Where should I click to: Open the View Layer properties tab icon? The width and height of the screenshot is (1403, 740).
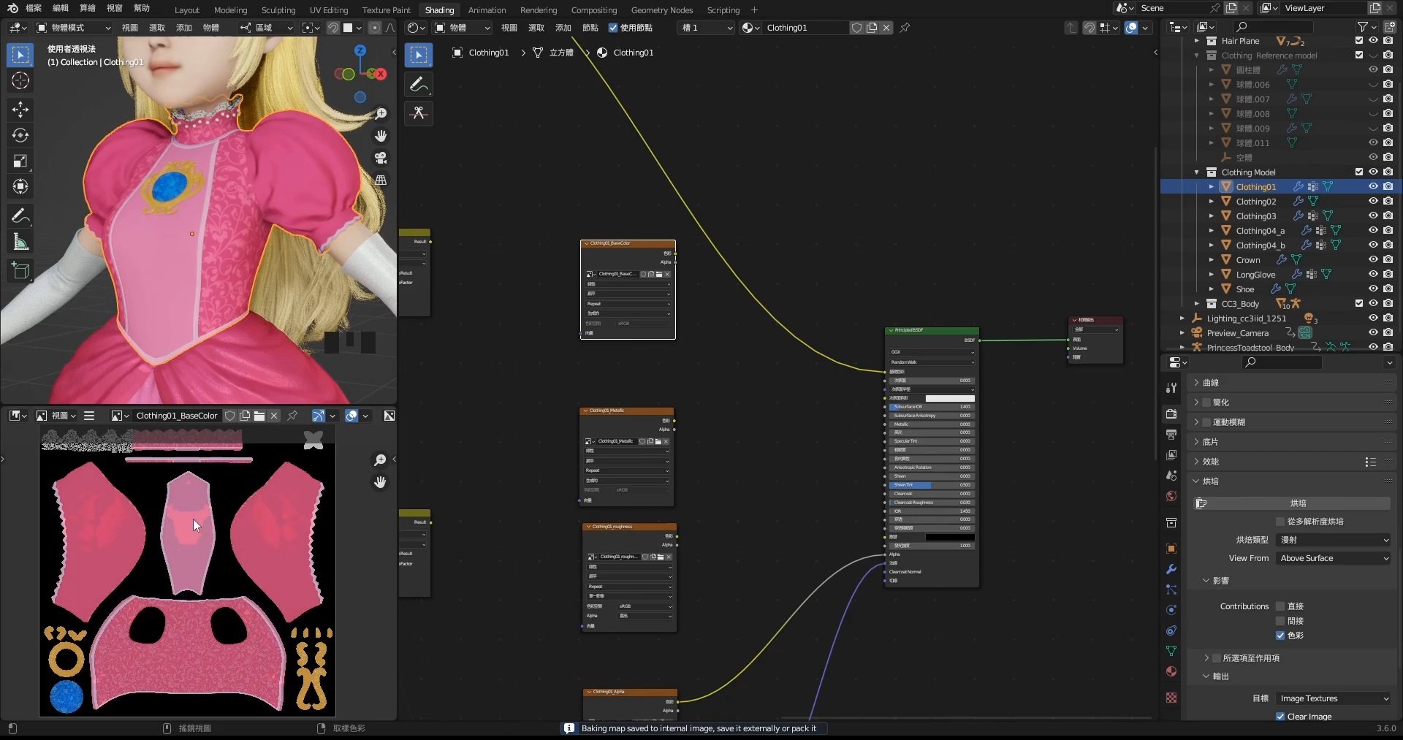click(1171, 454)
